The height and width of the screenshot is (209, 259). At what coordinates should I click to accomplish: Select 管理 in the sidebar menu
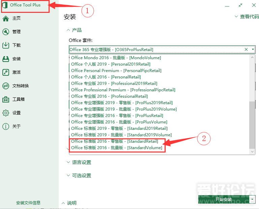pyautogui.click(x=17, y=32)
